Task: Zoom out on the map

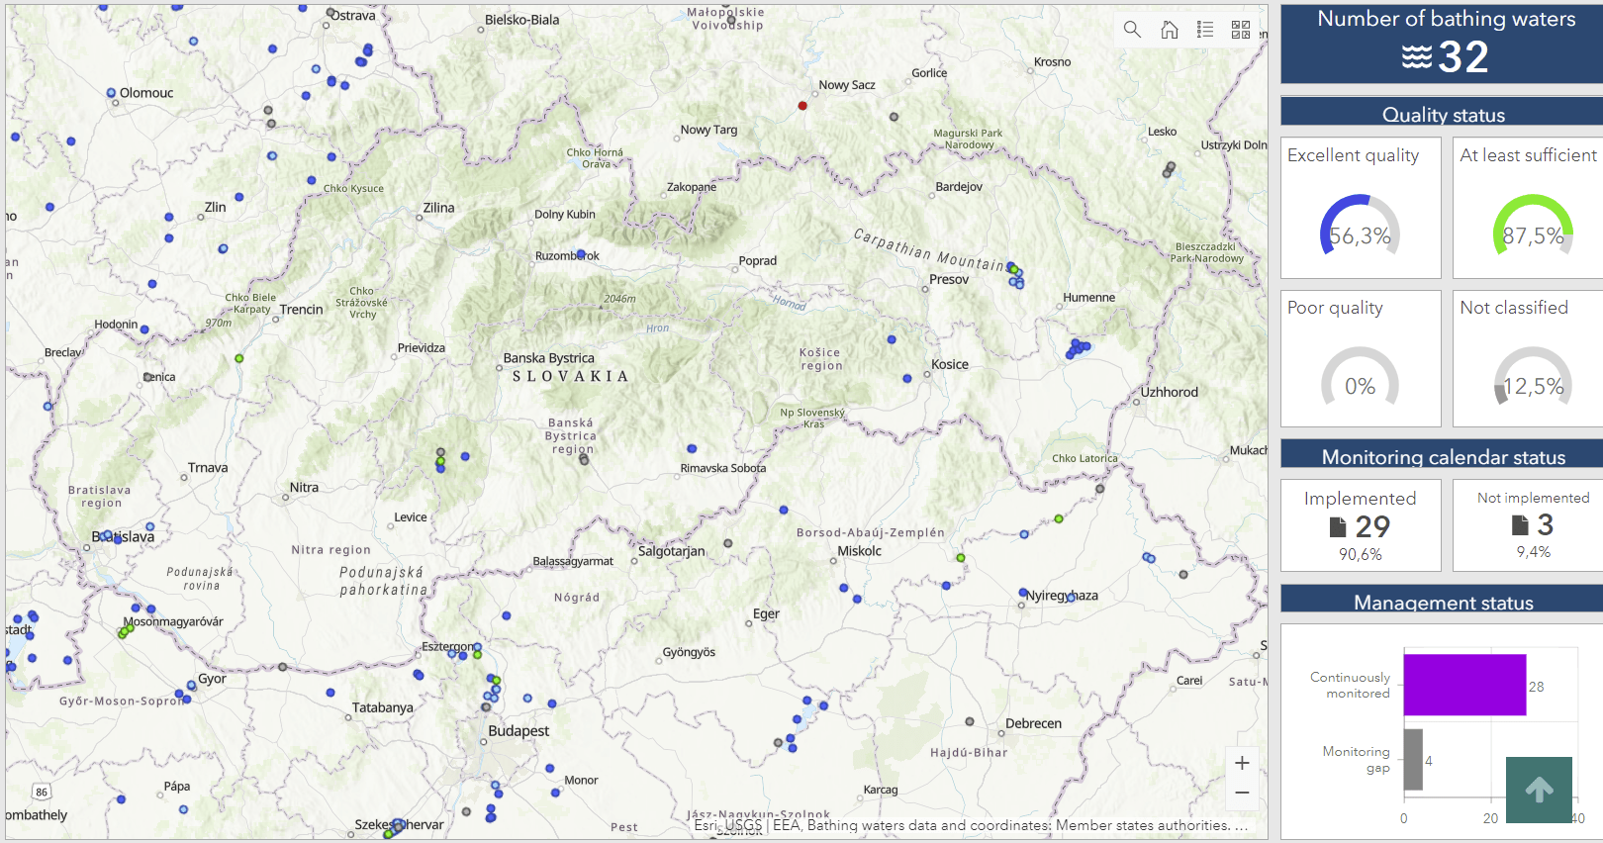Action: pyautogui.click(x=1242, y=793)
